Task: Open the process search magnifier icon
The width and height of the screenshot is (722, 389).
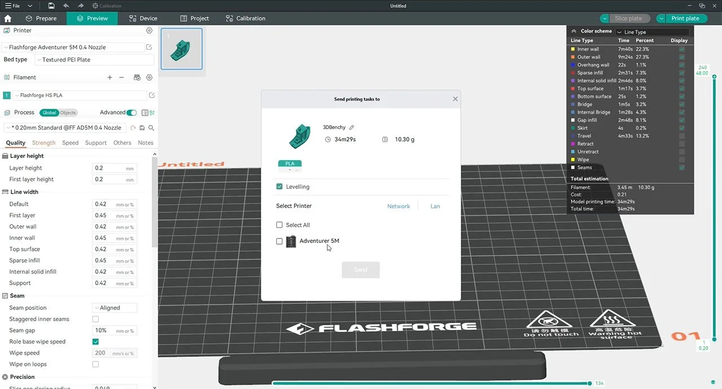Action: [x=150, y=128]
